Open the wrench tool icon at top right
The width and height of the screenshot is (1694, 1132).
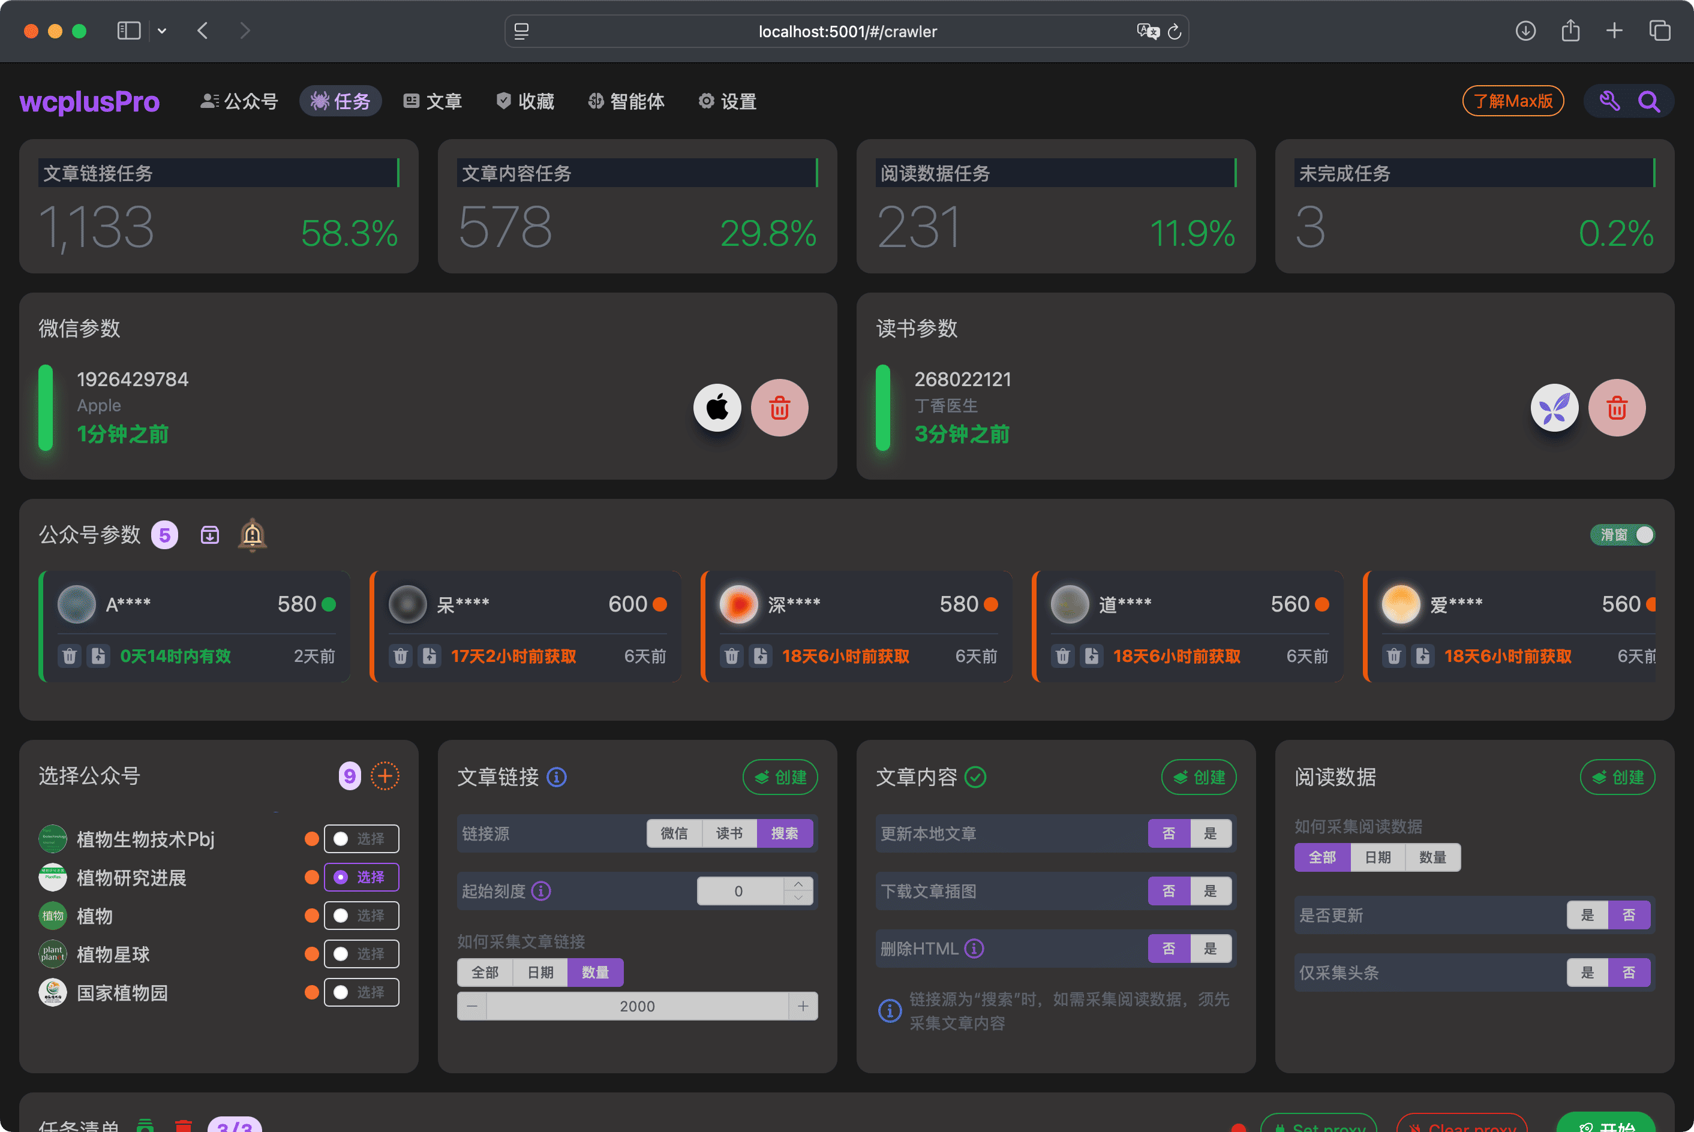point(1609,101)
